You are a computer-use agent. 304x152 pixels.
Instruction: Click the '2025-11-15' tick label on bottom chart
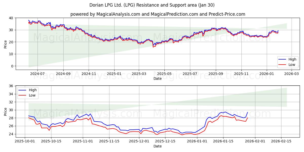point(109,141)
